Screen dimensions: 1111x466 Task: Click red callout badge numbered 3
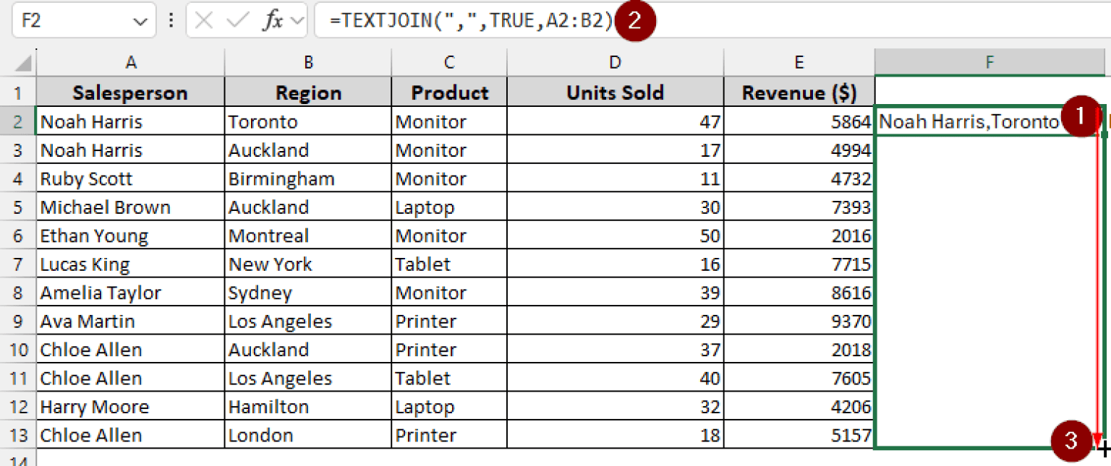pos(1070,441)
